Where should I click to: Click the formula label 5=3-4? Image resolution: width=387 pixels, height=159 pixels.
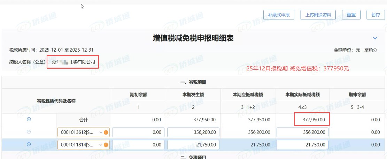pos(357,107)
